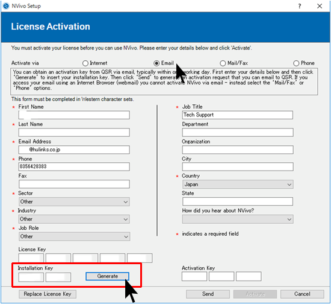This screenshot has width=331, height=304.
Task: Click the Job Title field
Action: coord(238,115)
